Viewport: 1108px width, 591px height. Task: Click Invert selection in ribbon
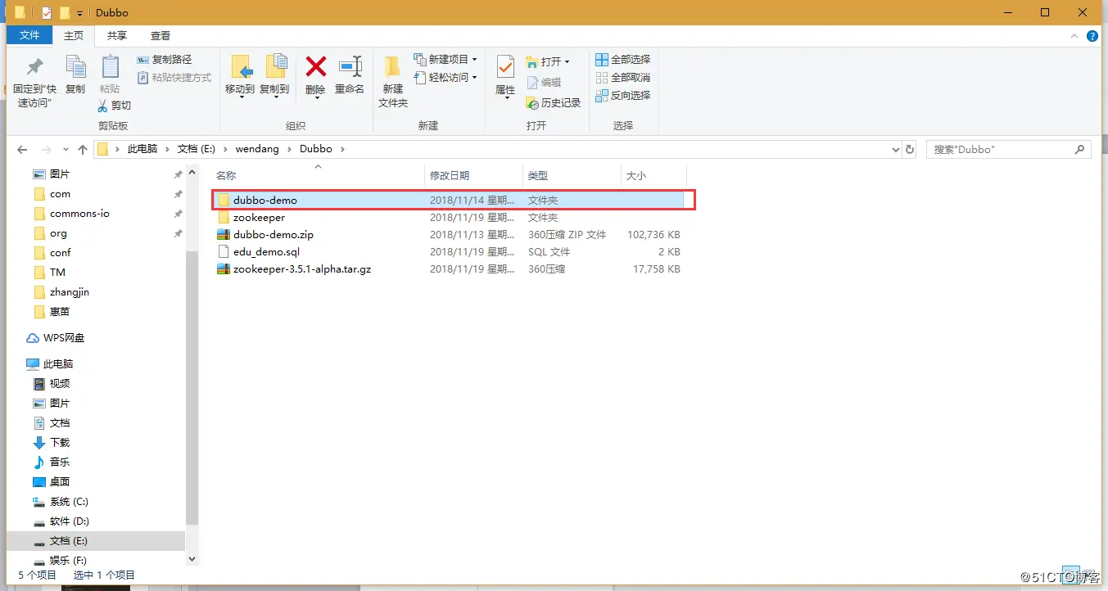pyautogui.click(x=623, y=96)
